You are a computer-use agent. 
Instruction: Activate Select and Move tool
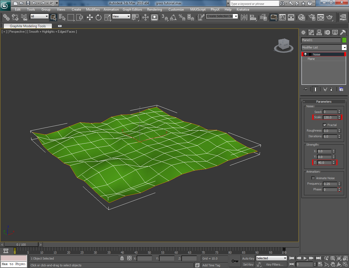tap(90, 17)
